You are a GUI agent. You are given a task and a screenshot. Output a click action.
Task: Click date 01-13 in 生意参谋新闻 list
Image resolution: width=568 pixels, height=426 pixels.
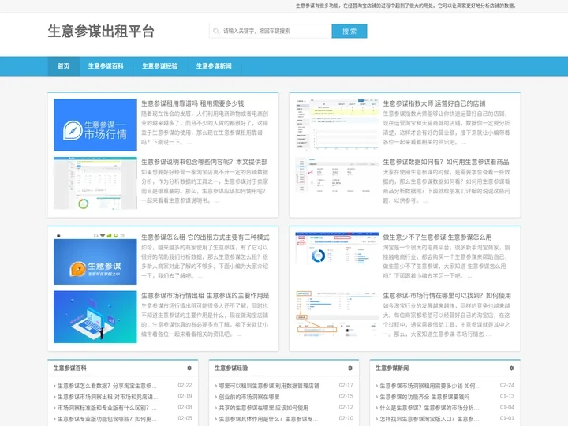[507, 396]
